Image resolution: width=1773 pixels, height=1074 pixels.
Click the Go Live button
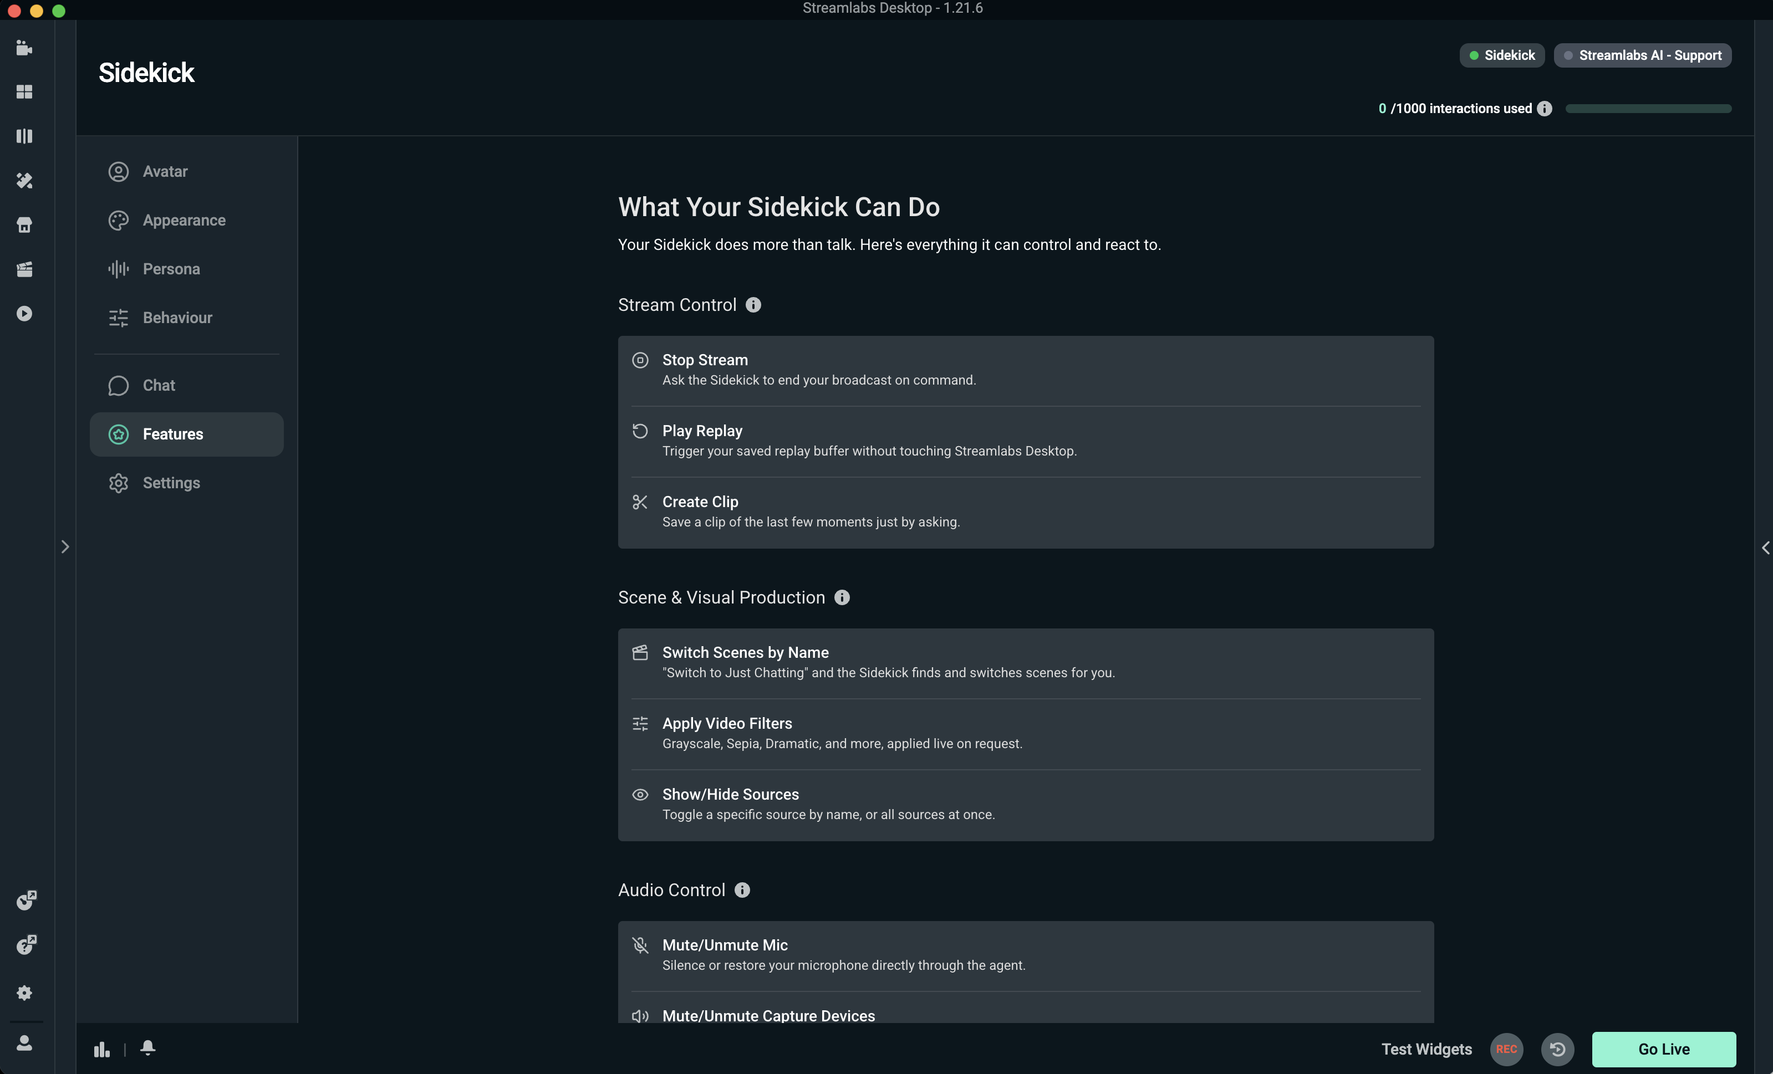[x=1664, y=1049]
